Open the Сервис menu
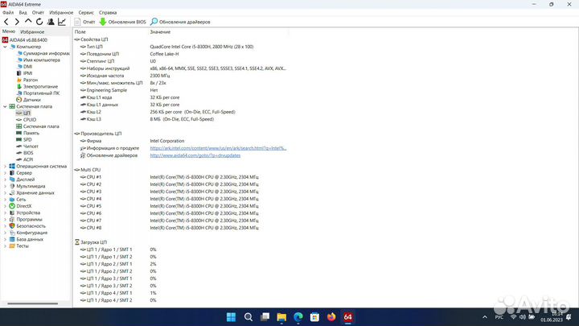This screenshot has width=579, height=326. [86, 13]
